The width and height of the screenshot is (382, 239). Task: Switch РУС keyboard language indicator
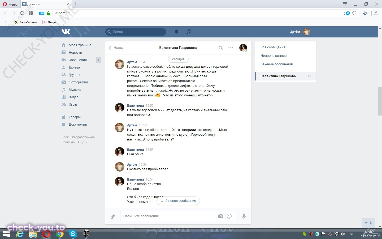[351, 234]
